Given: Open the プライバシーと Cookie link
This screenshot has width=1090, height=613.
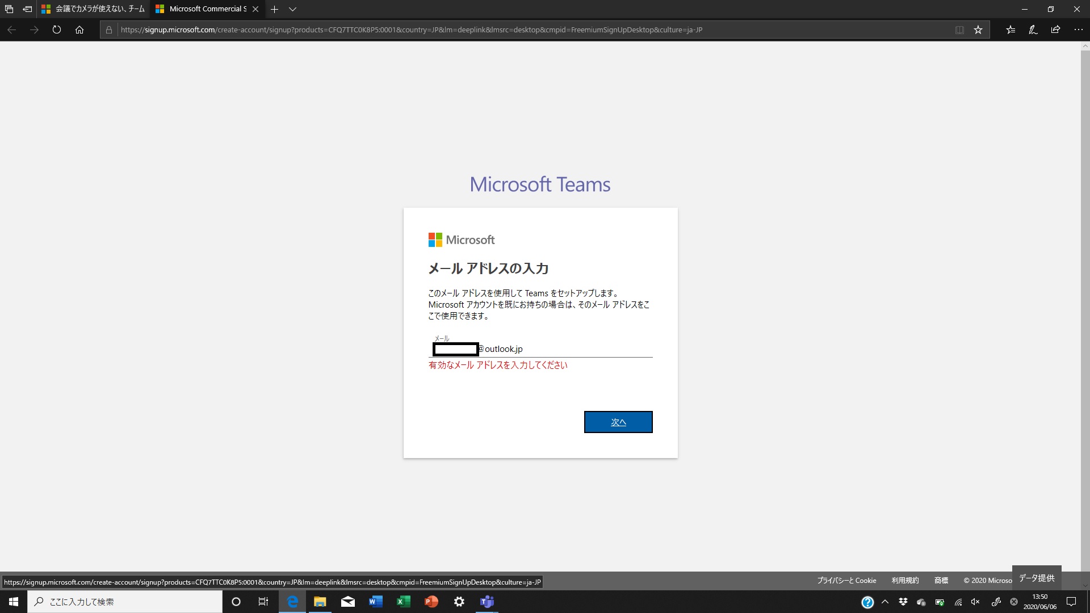Looking at the screenshot, I should coord(846,580).
